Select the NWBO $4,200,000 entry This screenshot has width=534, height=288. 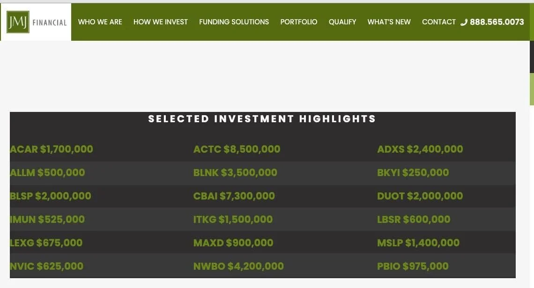click(238, 266)
